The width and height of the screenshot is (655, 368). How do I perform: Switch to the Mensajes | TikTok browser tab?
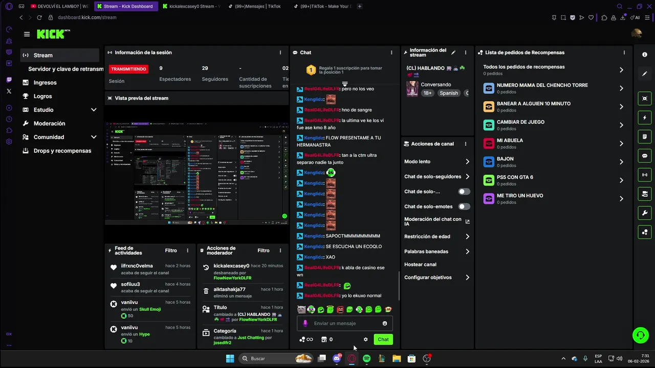[258, 6]
